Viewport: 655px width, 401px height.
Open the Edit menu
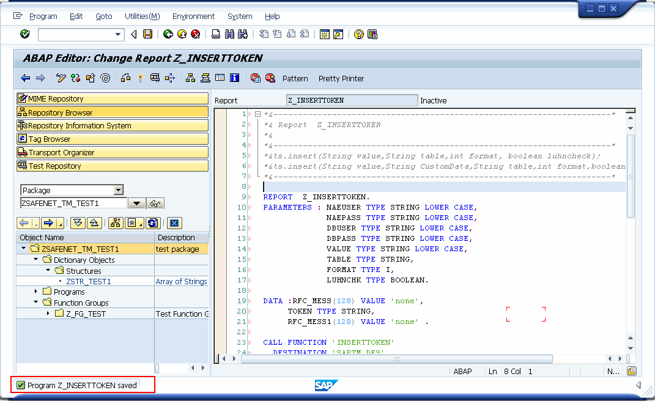[x=76, y=17]
